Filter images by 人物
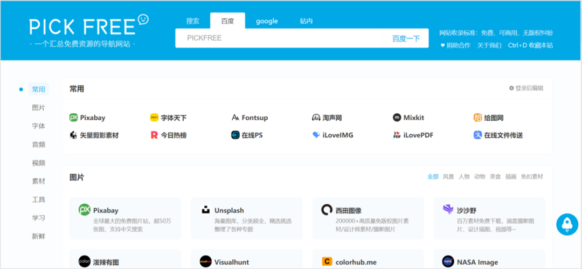Image resolution: width=582 pixels, height=269 pixels. pos(464,177)
